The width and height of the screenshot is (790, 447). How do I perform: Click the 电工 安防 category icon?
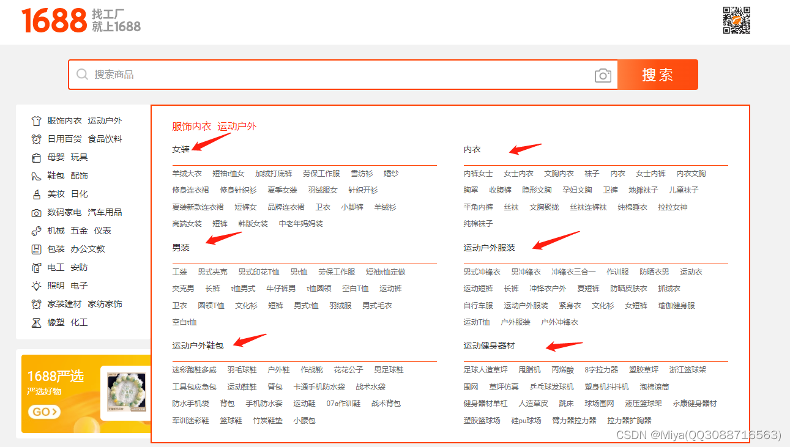tap(35, 267)
